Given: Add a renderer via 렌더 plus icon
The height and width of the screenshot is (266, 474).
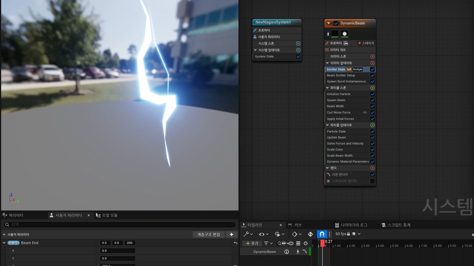Looking at the screenshot, I should click(372, 168).
